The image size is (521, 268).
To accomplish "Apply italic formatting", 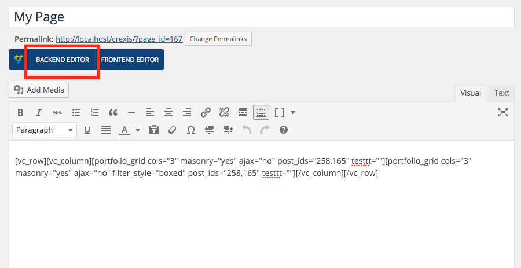I will point(39,112).
